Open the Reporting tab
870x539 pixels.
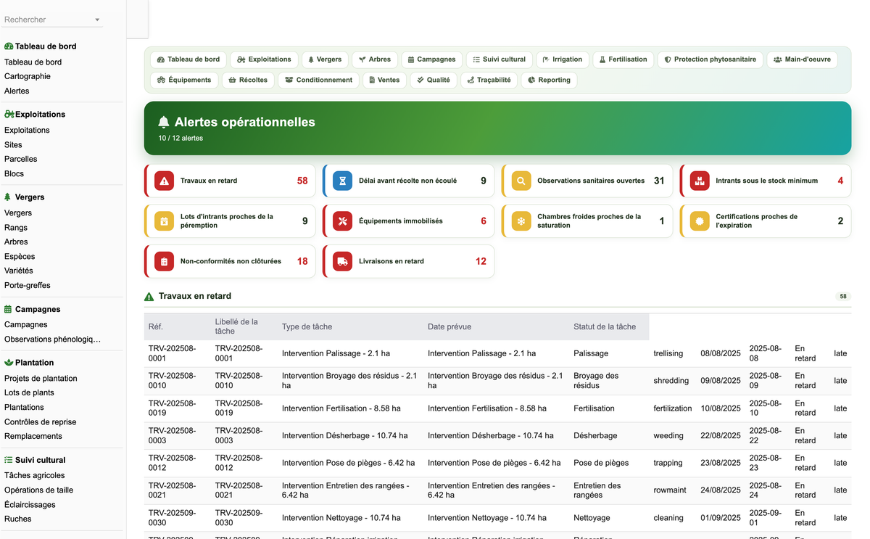pyautogui.click(x=549, y=80)
